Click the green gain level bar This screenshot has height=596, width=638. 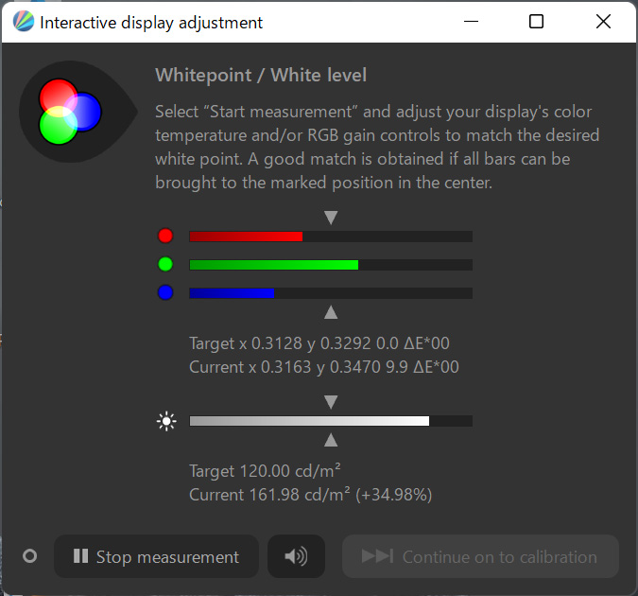331,265
